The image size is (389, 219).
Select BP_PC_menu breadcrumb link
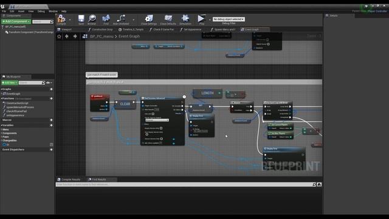(102, 36)
